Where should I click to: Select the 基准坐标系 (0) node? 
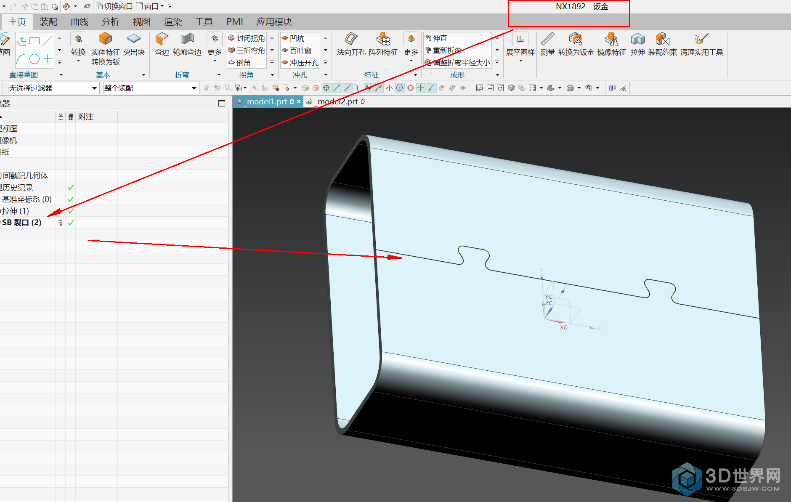(x=26, y=199)
